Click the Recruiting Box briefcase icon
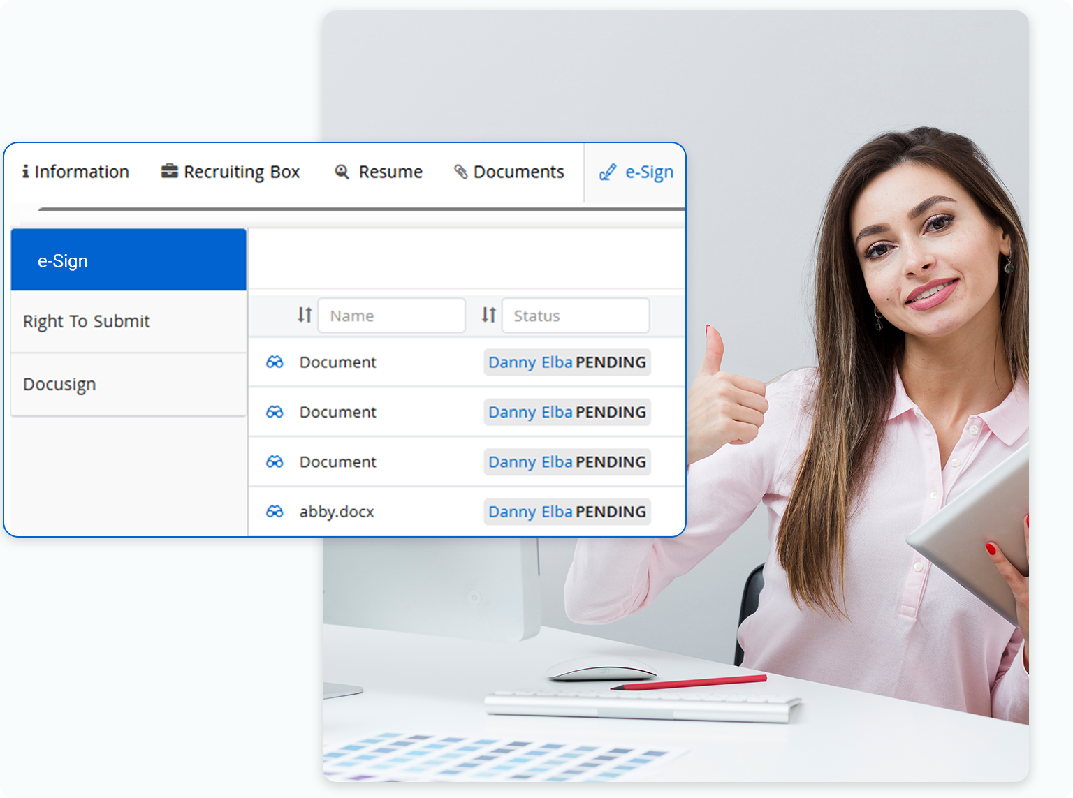The height and width of the screenshot is (798, 1073). tap(169, 171)
